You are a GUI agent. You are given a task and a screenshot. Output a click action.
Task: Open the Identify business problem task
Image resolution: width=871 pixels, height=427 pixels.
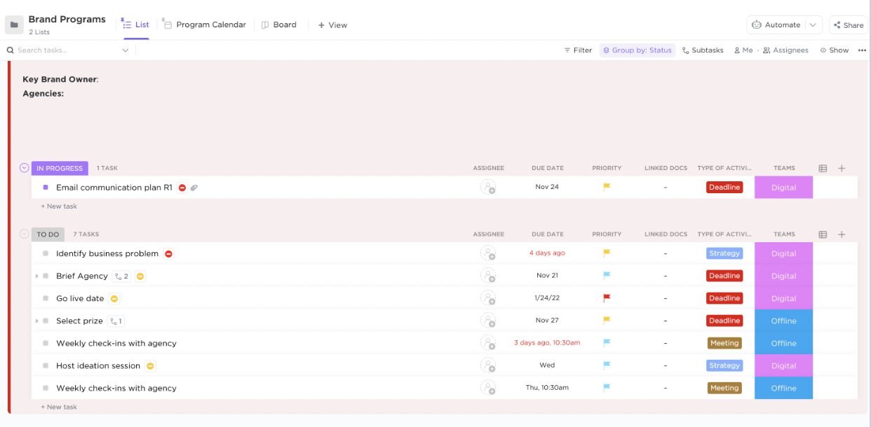[107, 253]
